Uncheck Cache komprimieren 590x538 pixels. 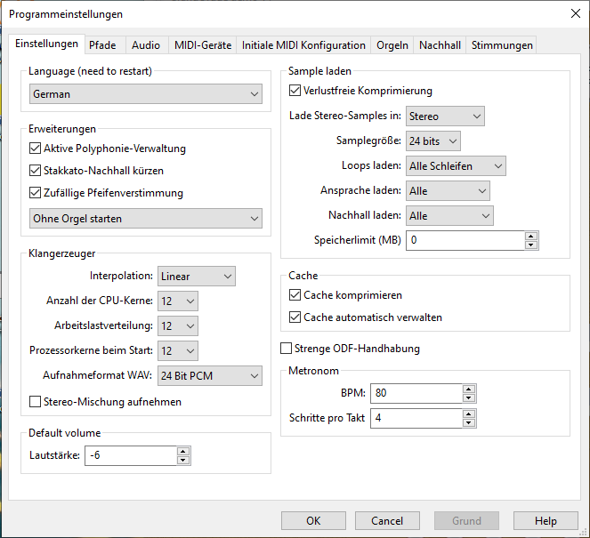(x=296, y=295)
